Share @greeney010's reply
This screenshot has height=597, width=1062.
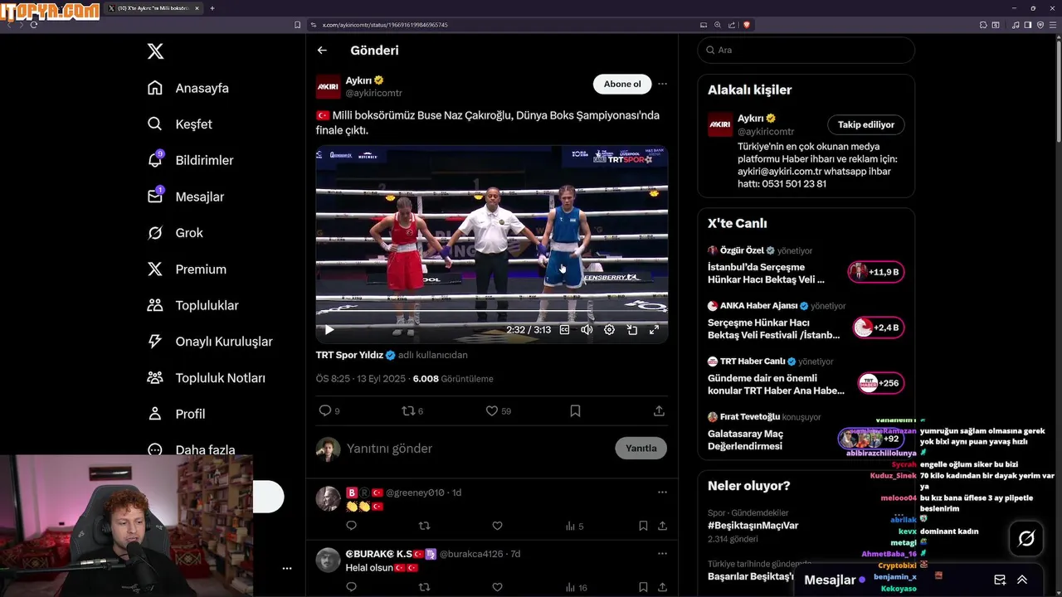pyautogui.click(x=662, y=526)
